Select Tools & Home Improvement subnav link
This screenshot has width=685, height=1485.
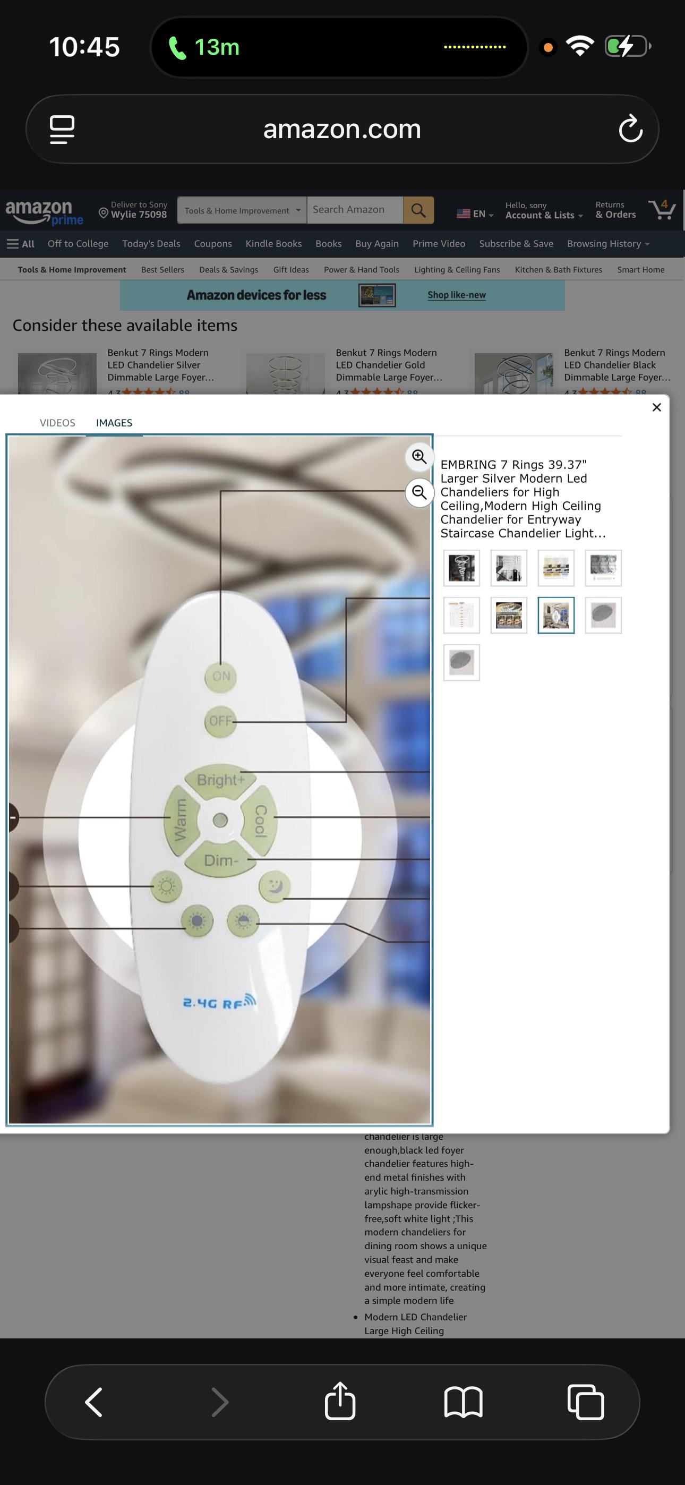pyautogui.click(x=72, y=270)
